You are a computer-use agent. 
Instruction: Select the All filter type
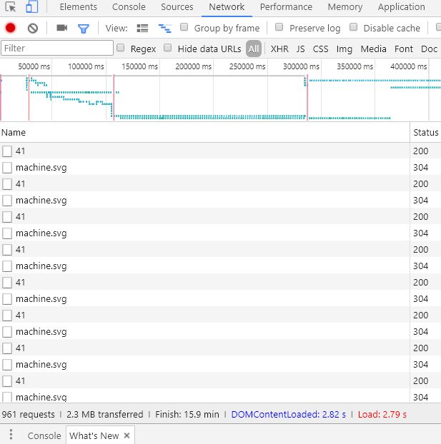tap(254, 49)
